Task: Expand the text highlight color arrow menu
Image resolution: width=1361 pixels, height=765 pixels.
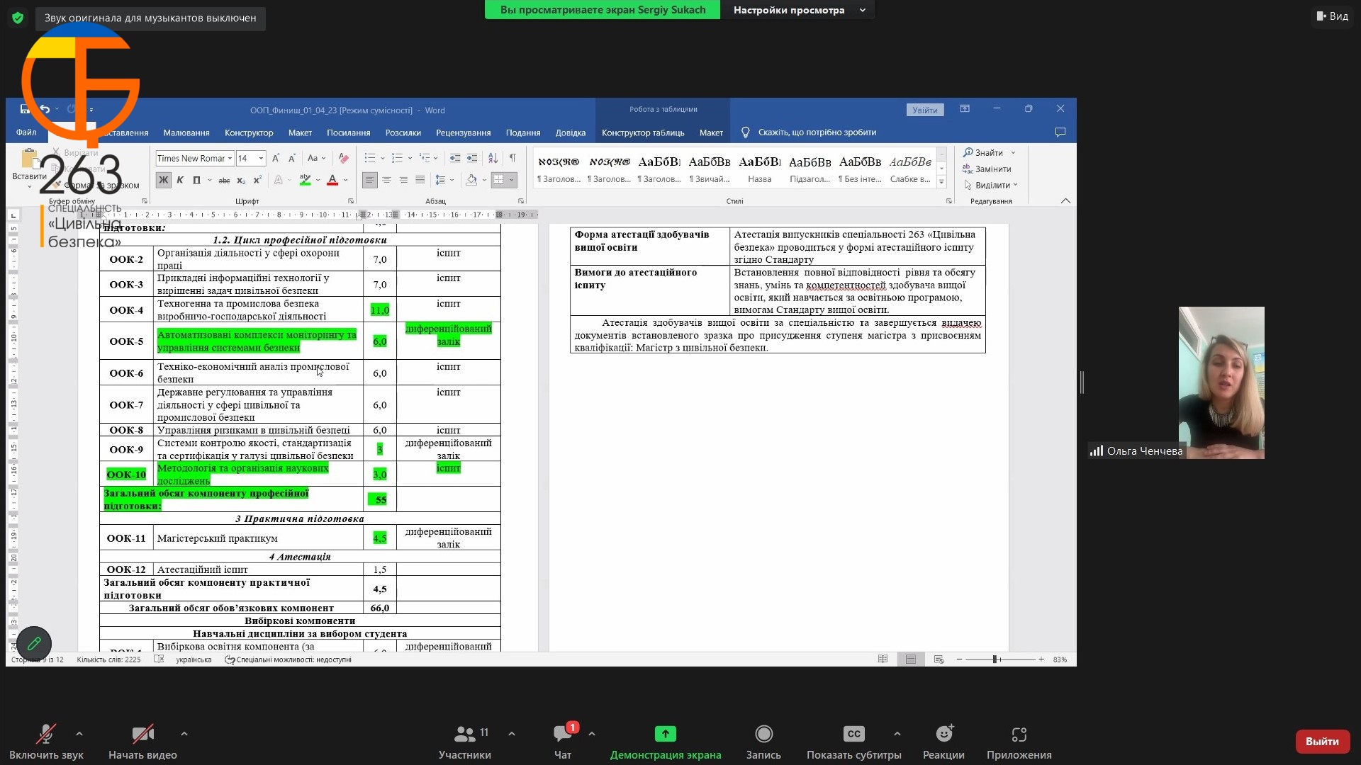Action: (x=318, y=180)
